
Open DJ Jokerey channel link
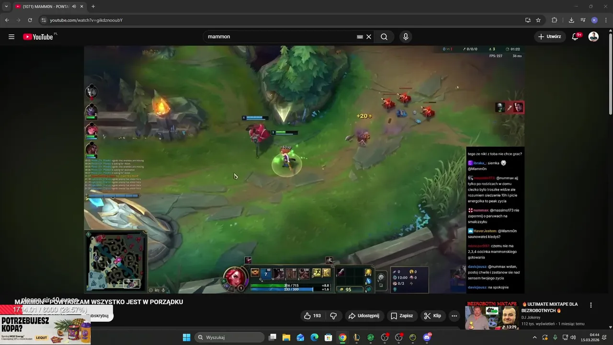(531, 317)
